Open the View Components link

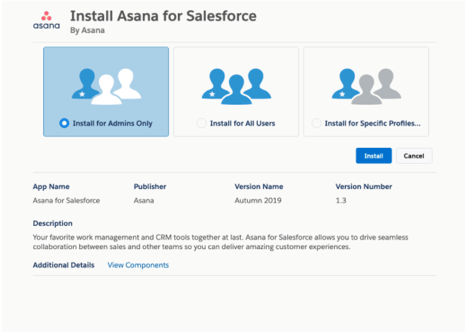138,265
